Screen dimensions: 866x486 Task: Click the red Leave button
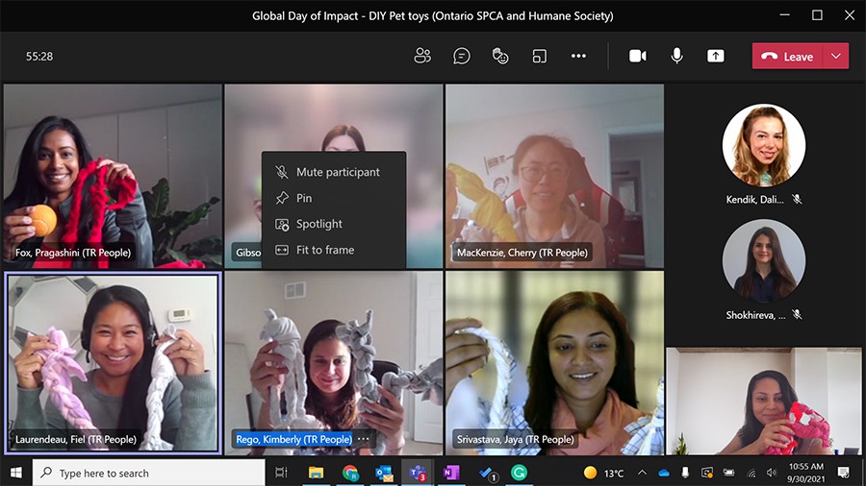point(787,56)
